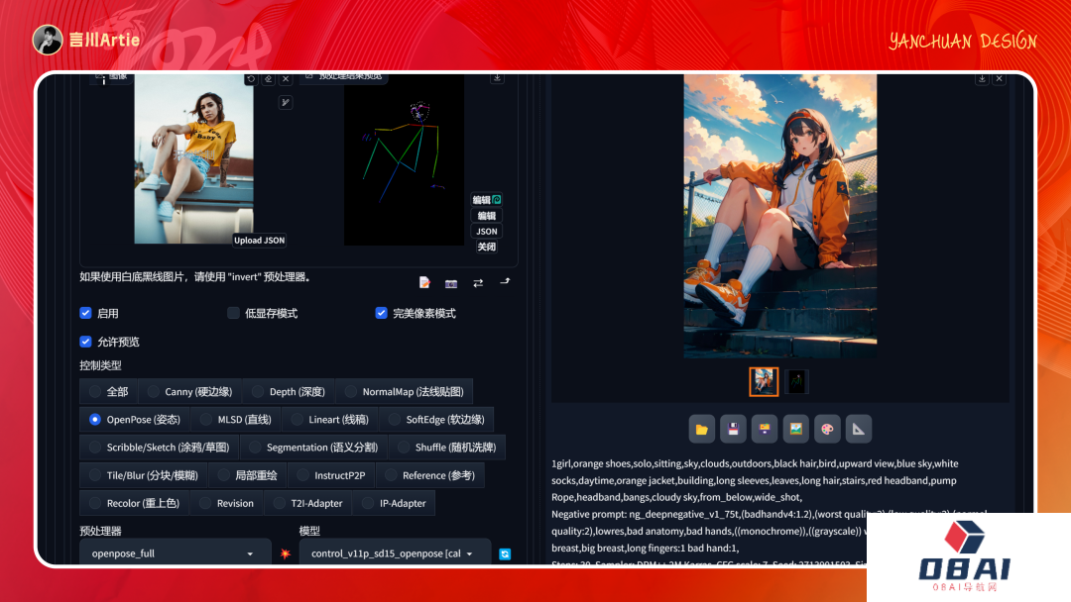1071x602 pixels.
Task: Select the Segmentation (语义分割) control type
Action: pyautogui.click(x=313, y=448)
